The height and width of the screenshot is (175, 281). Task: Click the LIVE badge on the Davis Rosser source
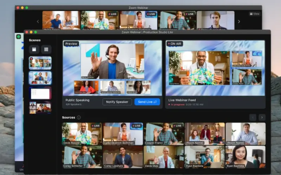tap(96, 126)
